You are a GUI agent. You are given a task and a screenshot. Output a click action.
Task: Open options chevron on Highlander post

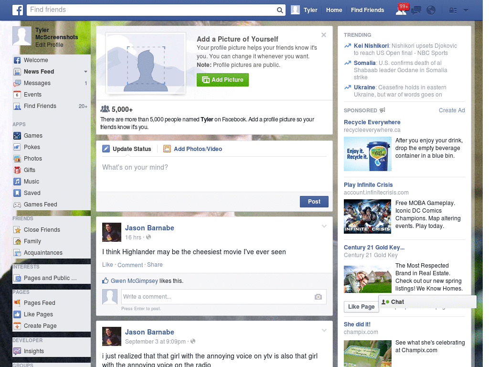(x=324, y=226)
